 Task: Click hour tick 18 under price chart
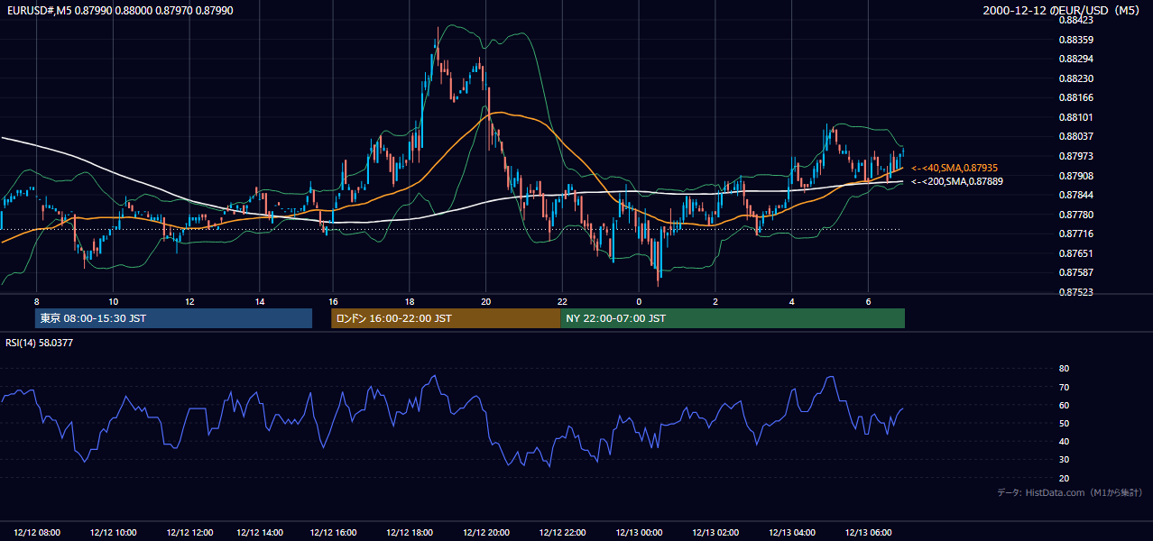coord(410,301)
